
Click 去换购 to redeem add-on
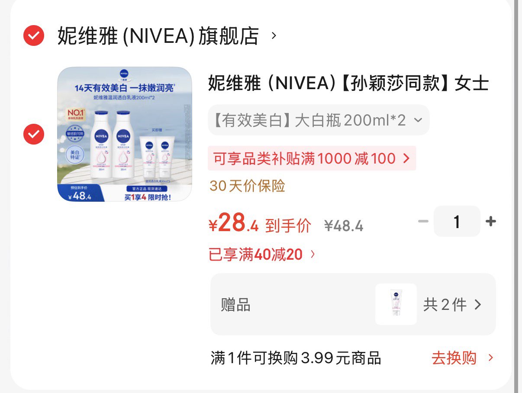[454, 358]
